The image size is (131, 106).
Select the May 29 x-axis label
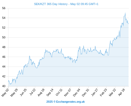[x=14, y=92]
